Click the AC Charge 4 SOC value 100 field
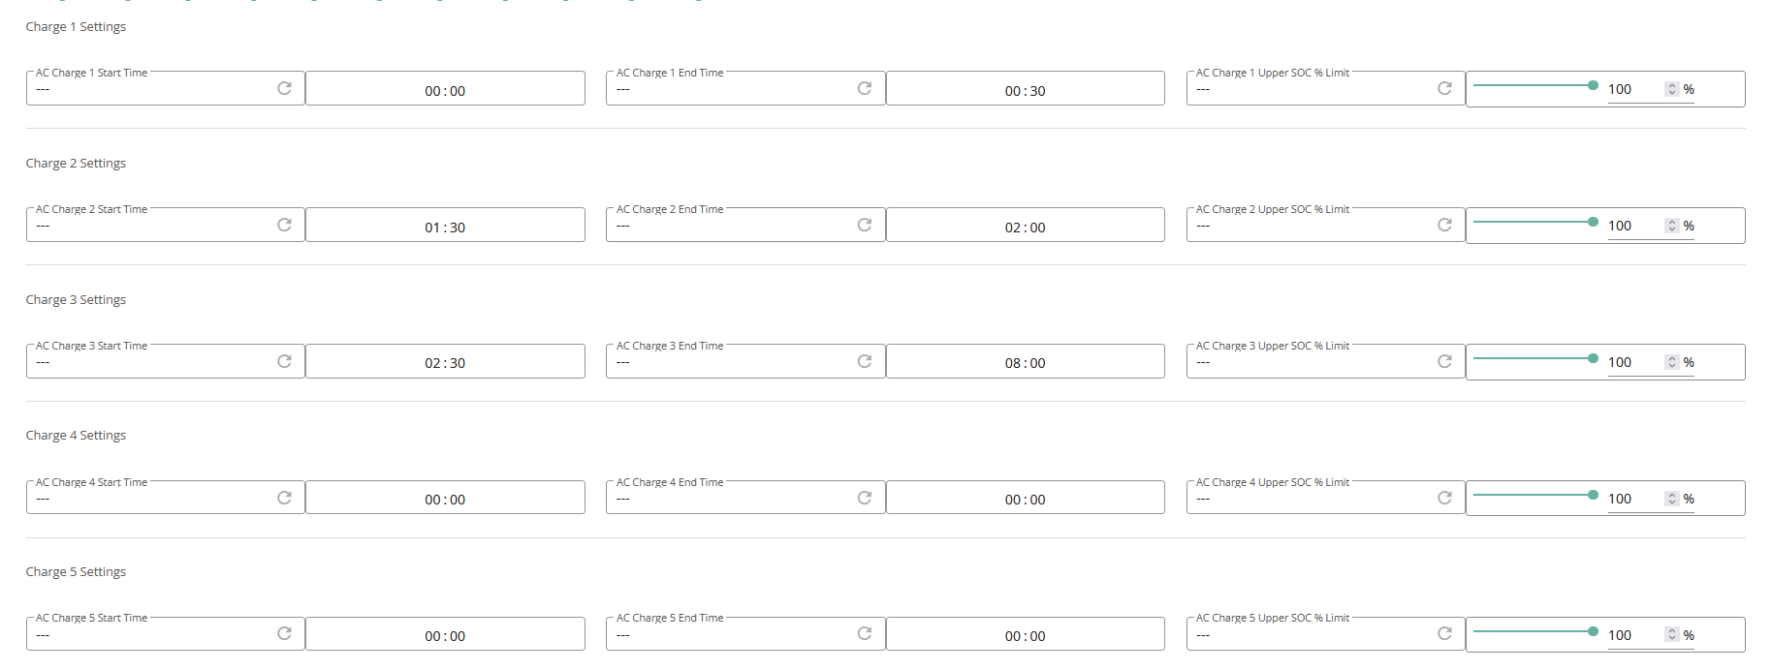The width and height of the screenshot is (1772, 670). tap(1634, 499)
